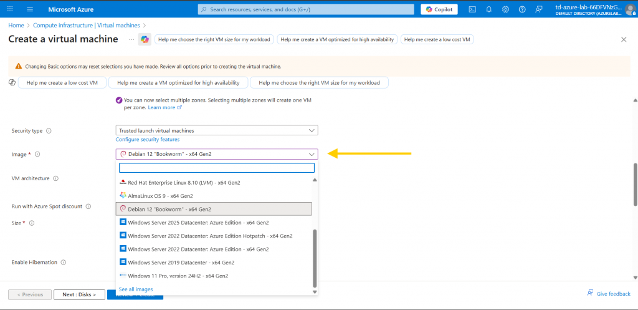This screenshot has width=638, height=310.
Task: Close the Create a virtual machine blade
Action: 623,39
